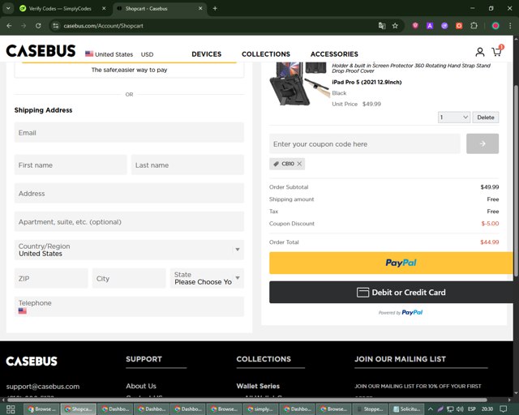519x415 pixels.
Task: Open the COLLECTIONS menu
Action: click(x=266, y=54)
